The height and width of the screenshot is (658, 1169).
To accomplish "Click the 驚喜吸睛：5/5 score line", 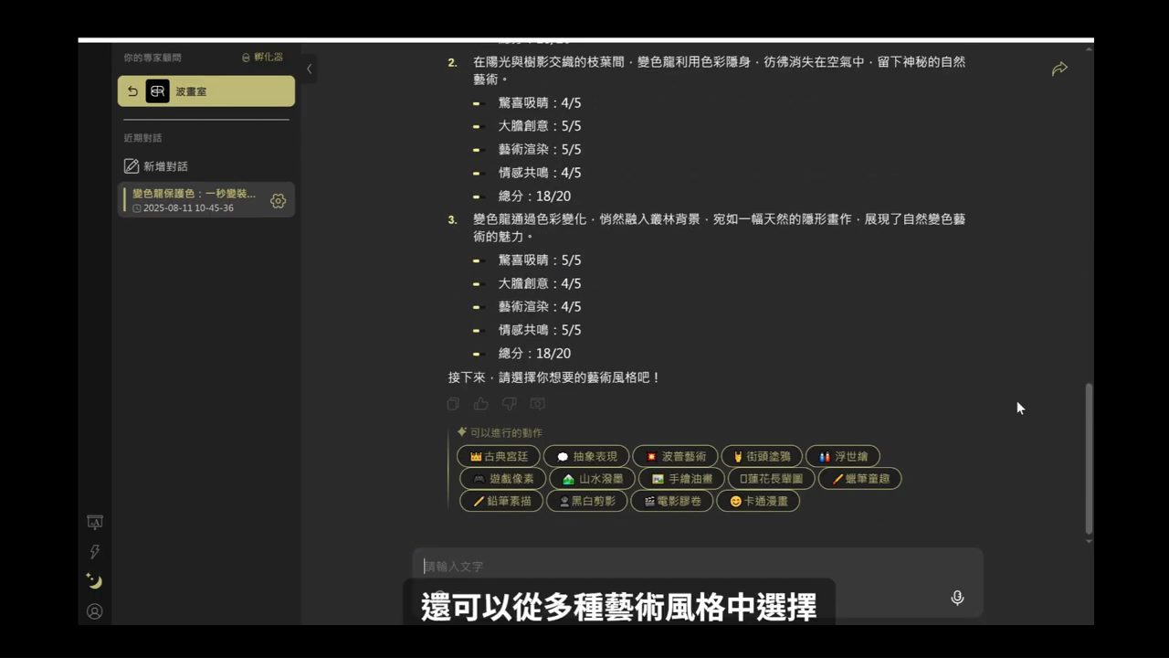I will 540,260.
